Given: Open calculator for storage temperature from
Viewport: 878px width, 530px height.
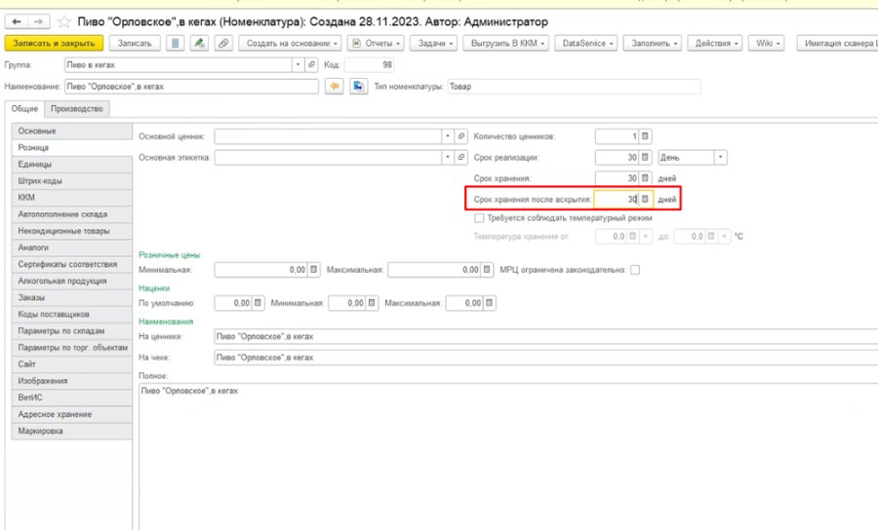Looking at the screenshot, I should (632, 237).
